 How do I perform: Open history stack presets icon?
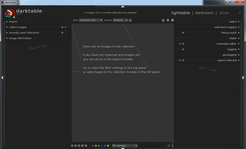[183, 33]
